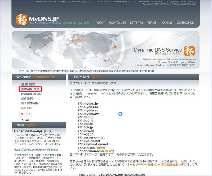Open the USER INFO sidebar link
Viewport: 212px width, 176px height.
click(x=28, y=84)
